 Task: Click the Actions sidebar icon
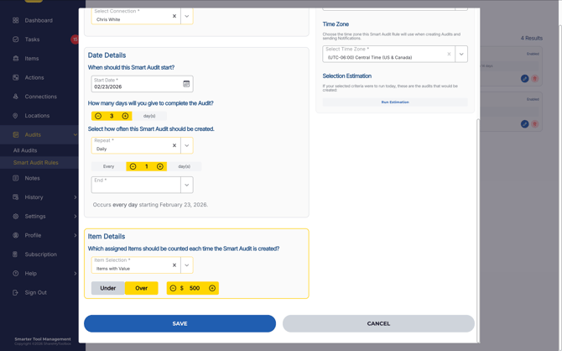tap(15, 77)
